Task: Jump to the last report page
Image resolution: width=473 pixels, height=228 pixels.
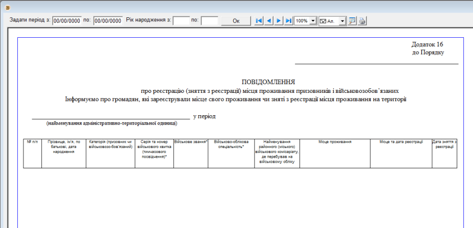Action: pyautogui.click(x=289, y=21)
